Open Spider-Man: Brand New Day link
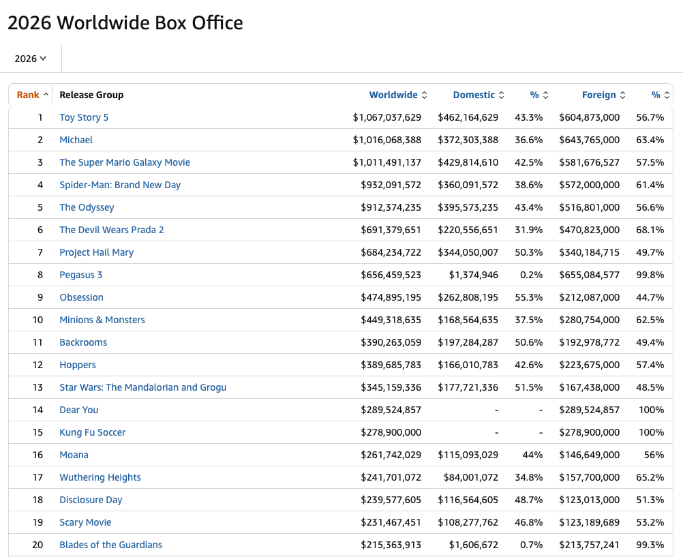Image resolution: width=683 pixels, height=557 pixels. [x=120, y=185]
